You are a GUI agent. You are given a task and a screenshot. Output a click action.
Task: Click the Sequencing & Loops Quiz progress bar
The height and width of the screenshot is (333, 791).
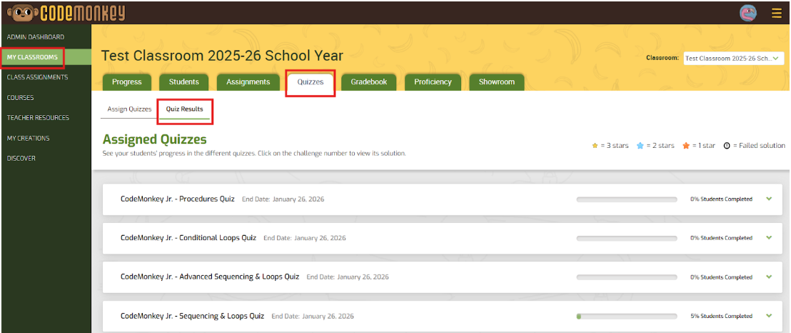tap(626, 316)
